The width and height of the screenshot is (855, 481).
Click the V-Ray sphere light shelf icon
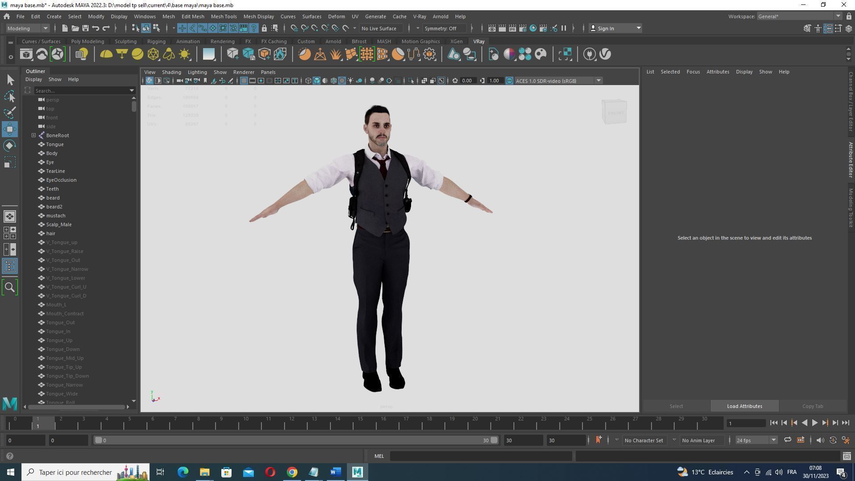click(x=138, y=54)
